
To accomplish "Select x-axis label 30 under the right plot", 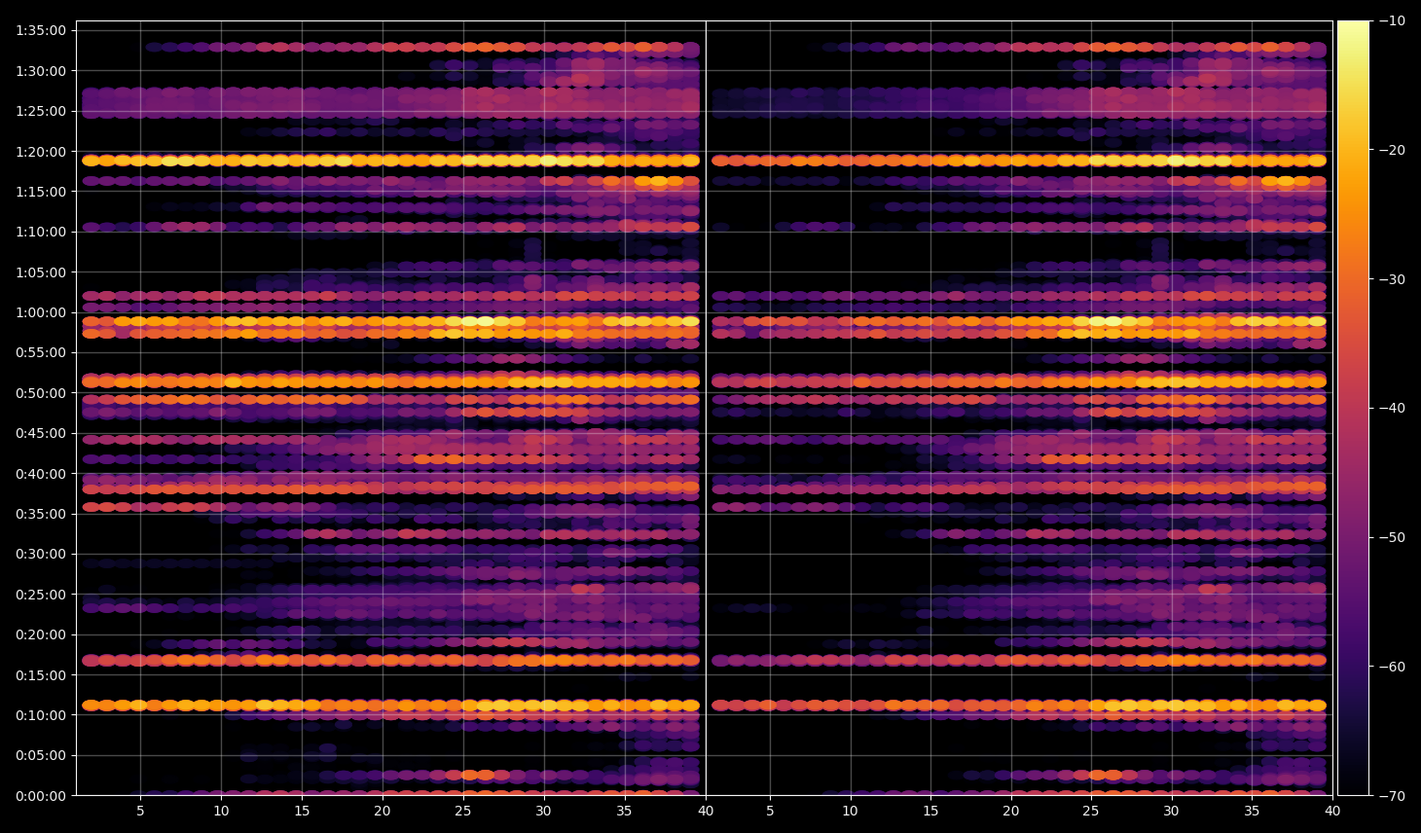I will point(1172,812).
